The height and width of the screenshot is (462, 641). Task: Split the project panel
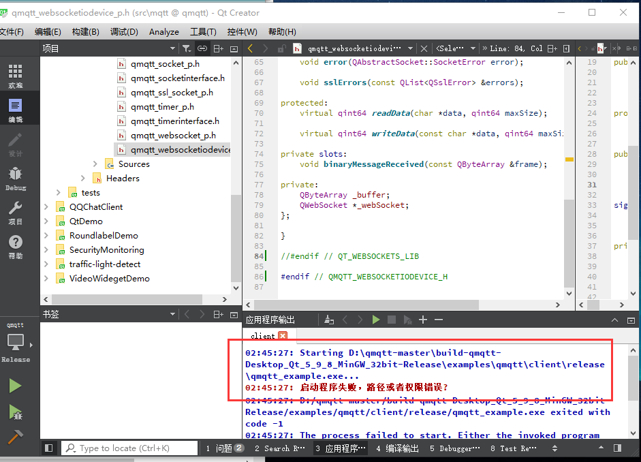pos(219,48)
